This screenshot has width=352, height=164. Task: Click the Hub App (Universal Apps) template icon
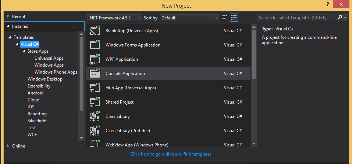[x=95, y=87]
